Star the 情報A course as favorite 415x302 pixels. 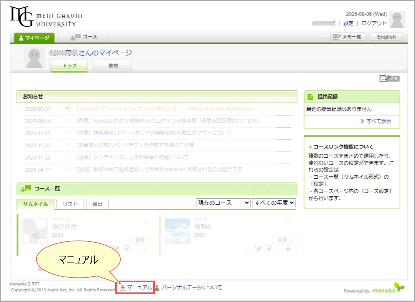pos(289,222)
